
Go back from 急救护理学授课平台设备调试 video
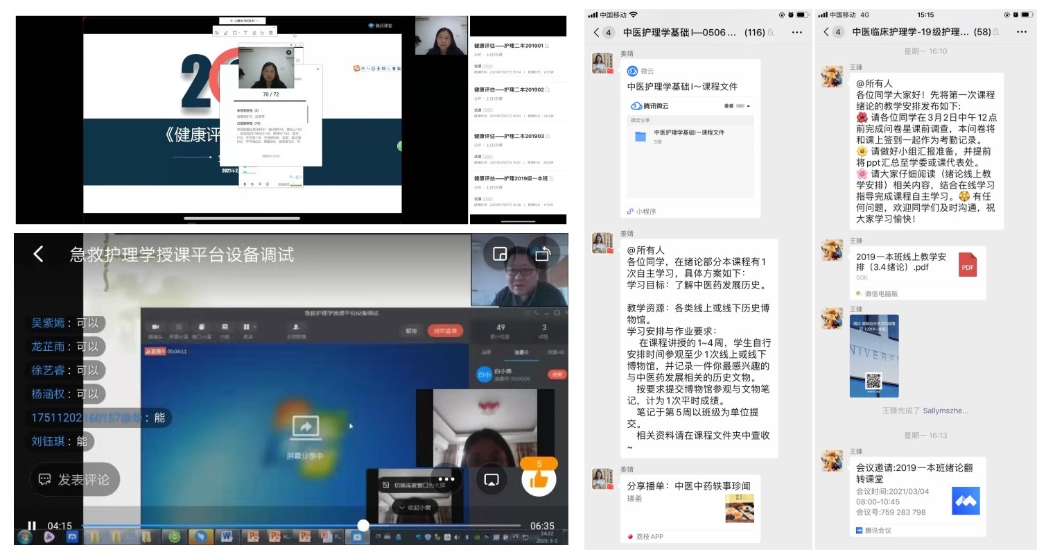[x=39, y=255]
